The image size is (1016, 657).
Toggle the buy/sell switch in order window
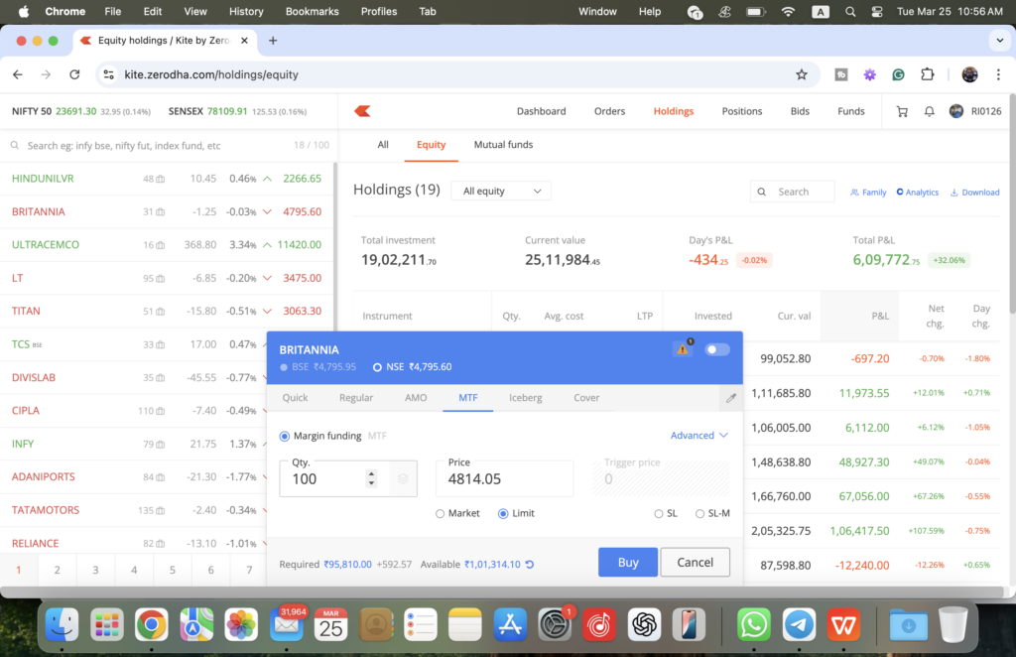(x=716, y=349)
